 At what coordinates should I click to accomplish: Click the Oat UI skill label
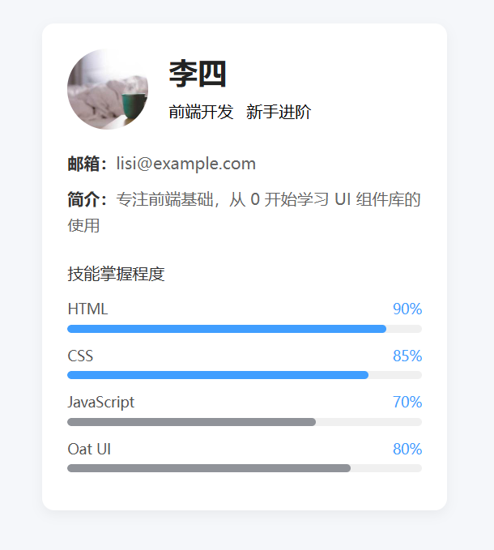[x=89, y=449]
